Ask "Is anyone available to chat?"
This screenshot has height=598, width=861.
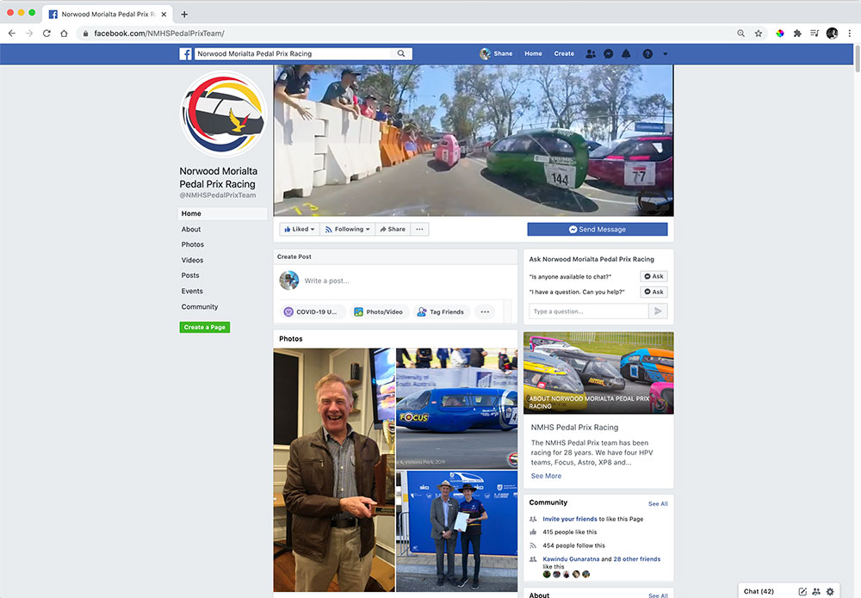tap(654, 276)
